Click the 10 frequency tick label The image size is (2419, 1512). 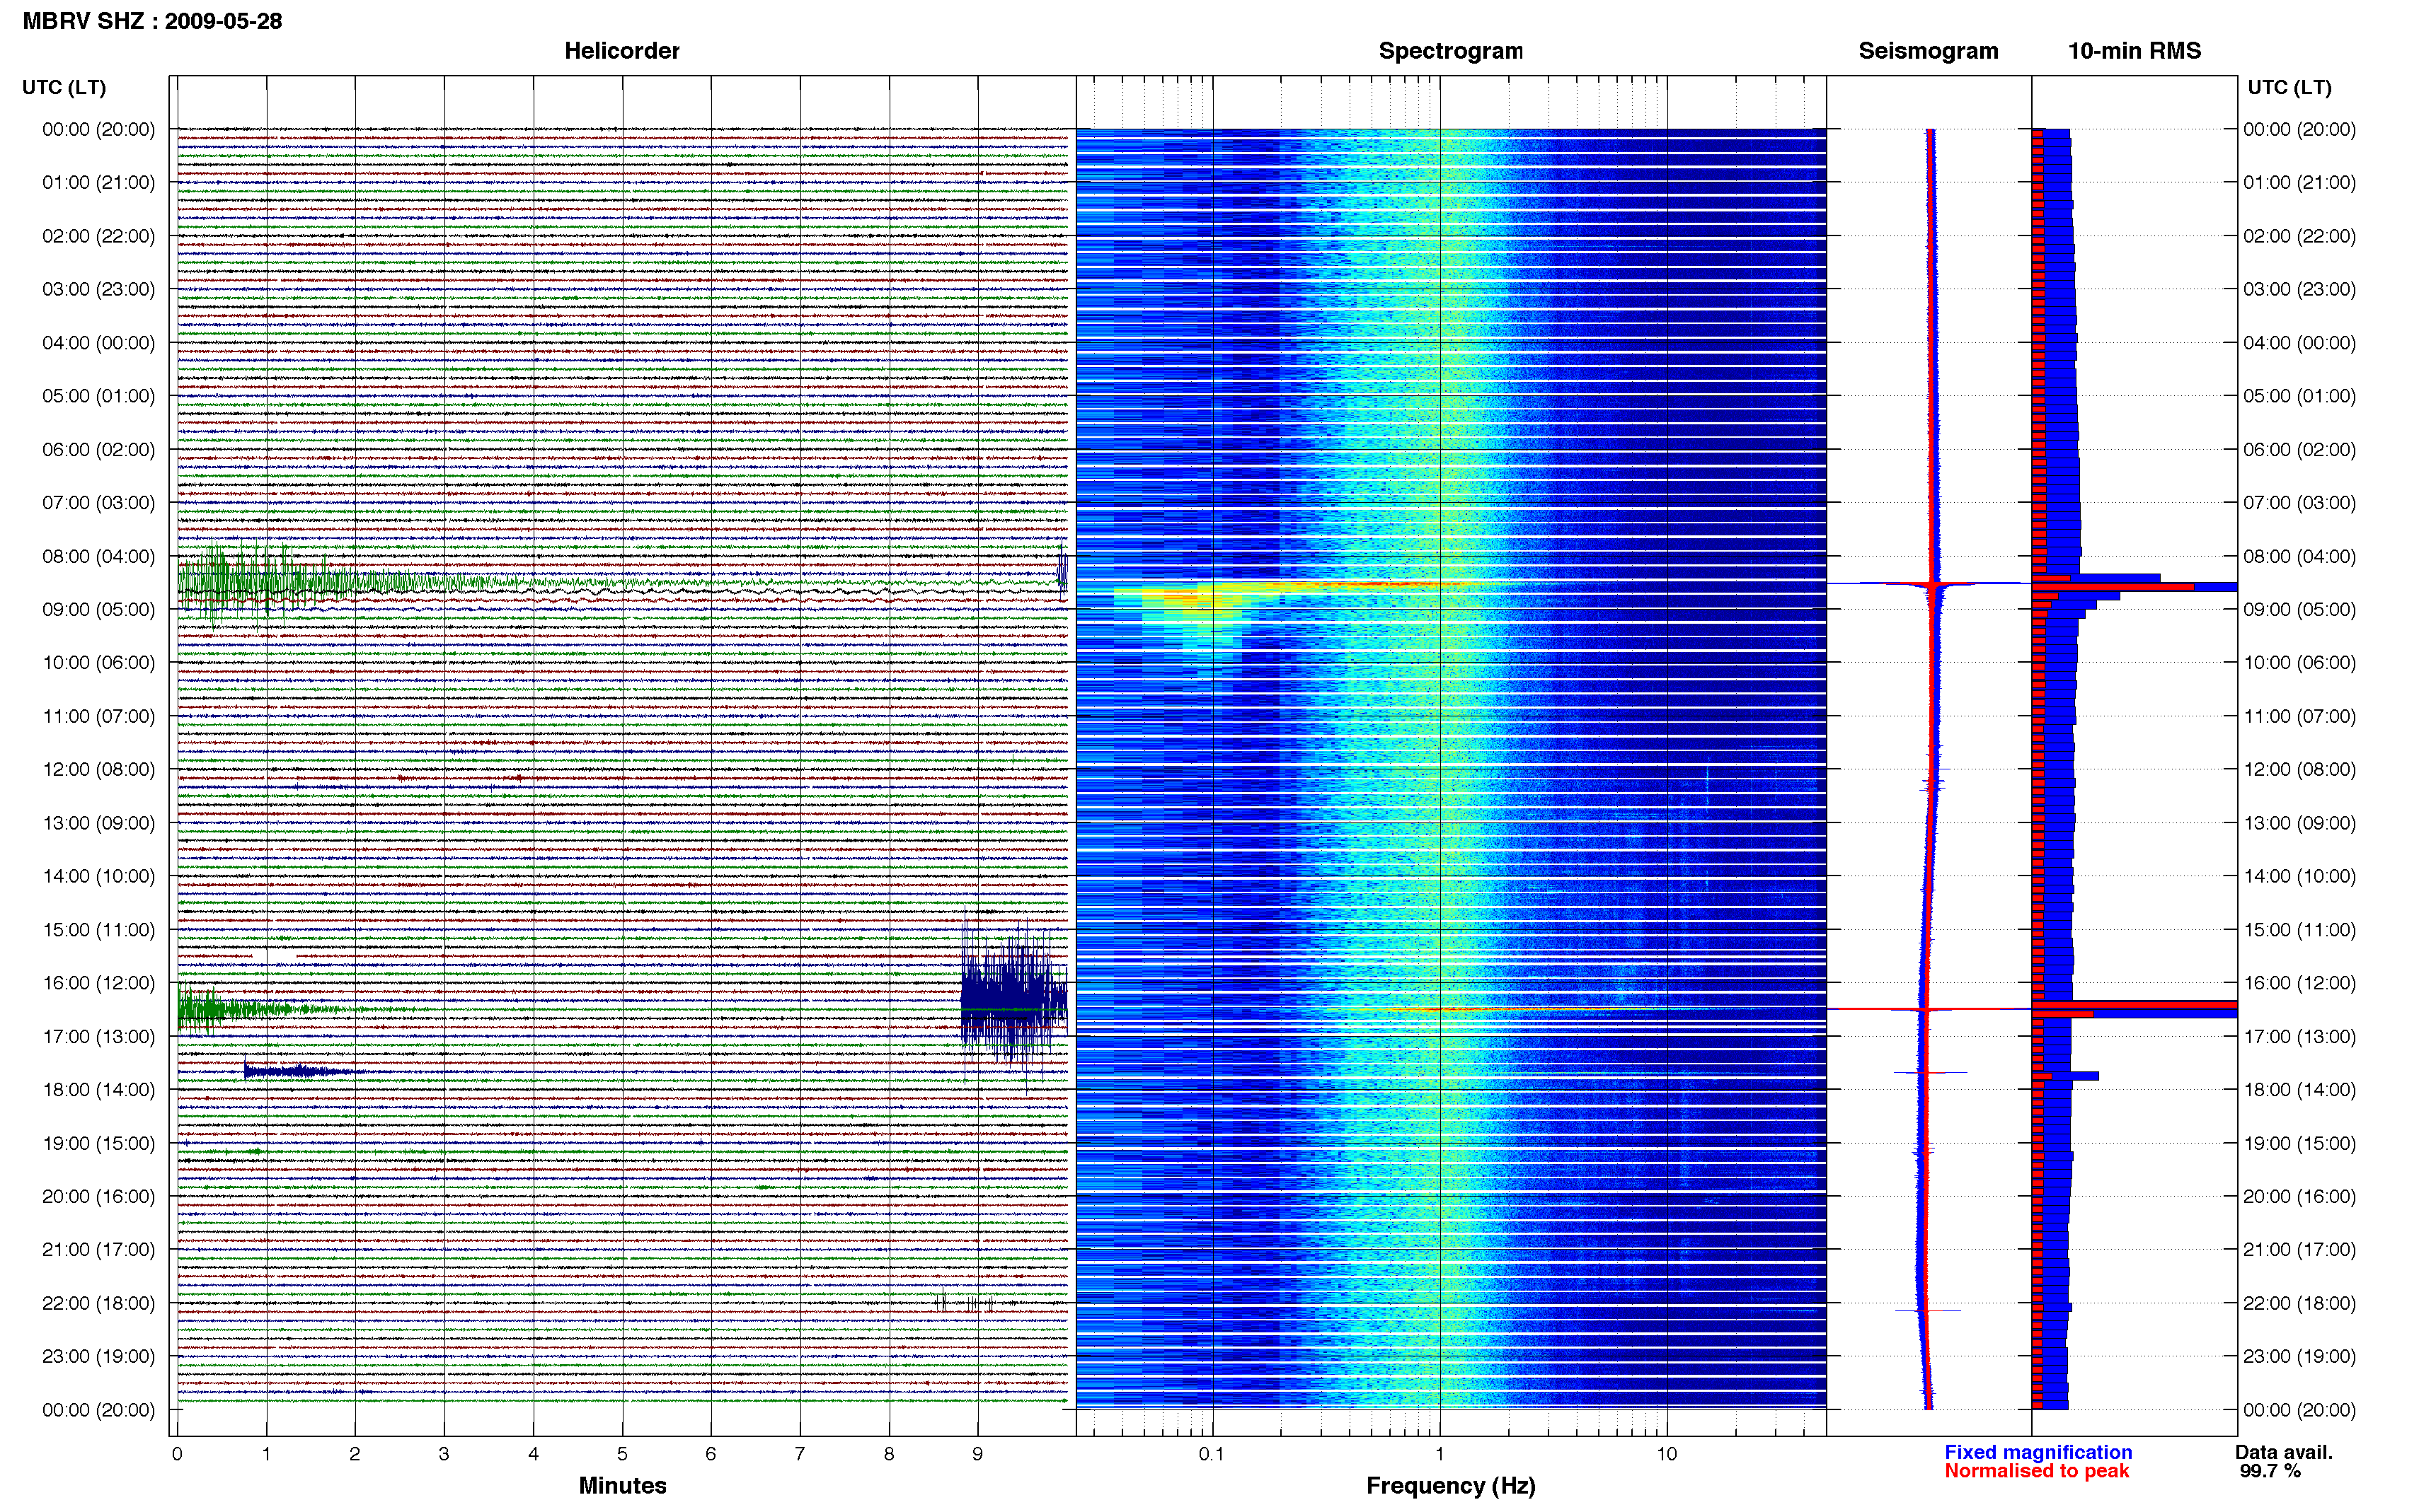(x=1666, y=1454)
